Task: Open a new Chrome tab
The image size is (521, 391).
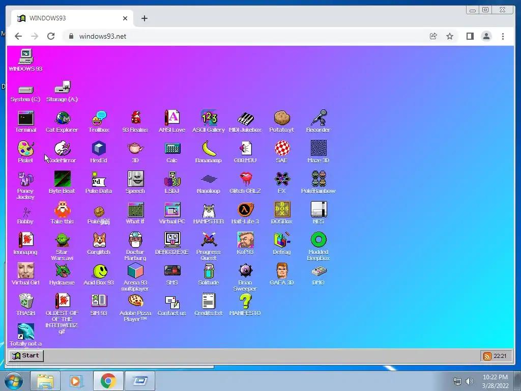Action: 144,18
